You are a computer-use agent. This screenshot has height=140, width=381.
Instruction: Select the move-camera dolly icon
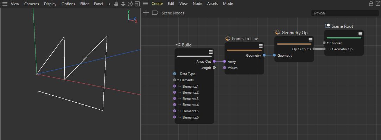click(123, 4)
